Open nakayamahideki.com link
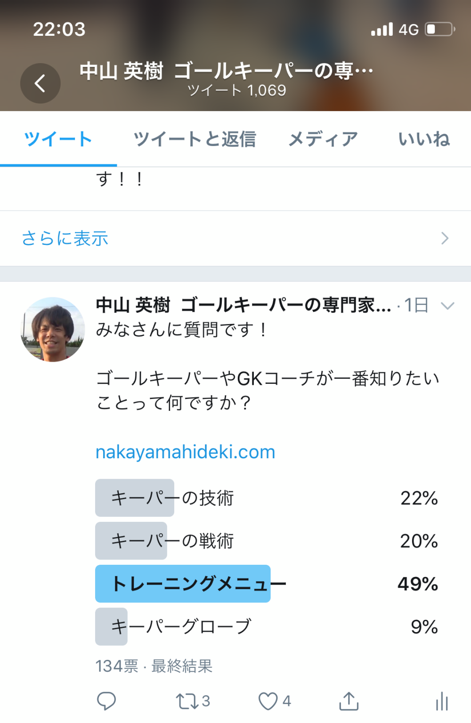 click(x=185, y=452)
